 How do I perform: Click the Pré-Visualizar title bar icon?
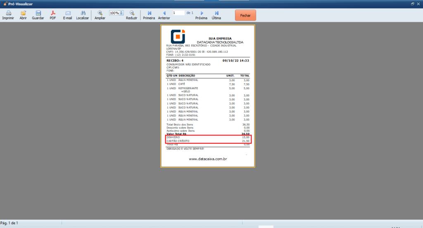(x=4, y=3)
